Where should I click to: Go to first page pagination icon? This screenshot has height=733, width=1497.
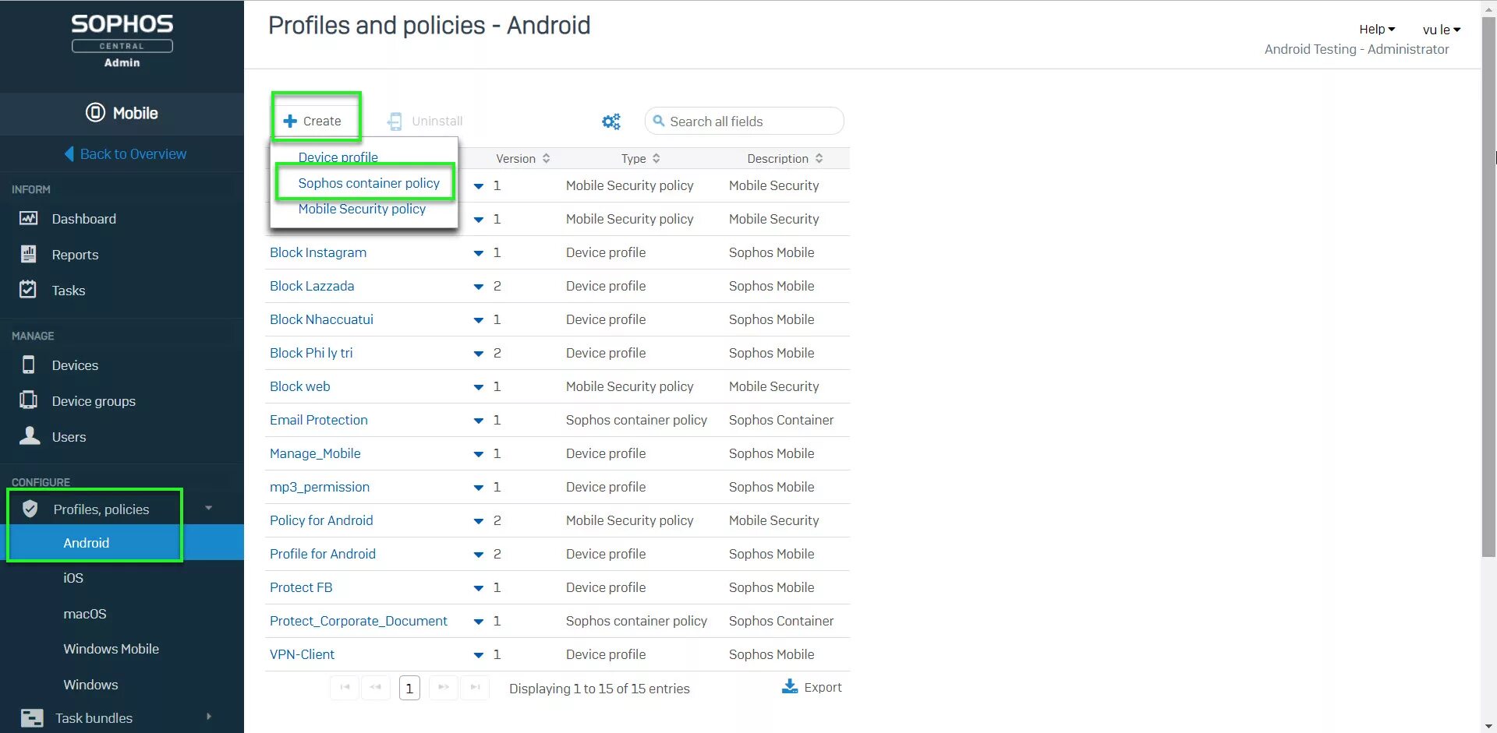tap(345, 687)
